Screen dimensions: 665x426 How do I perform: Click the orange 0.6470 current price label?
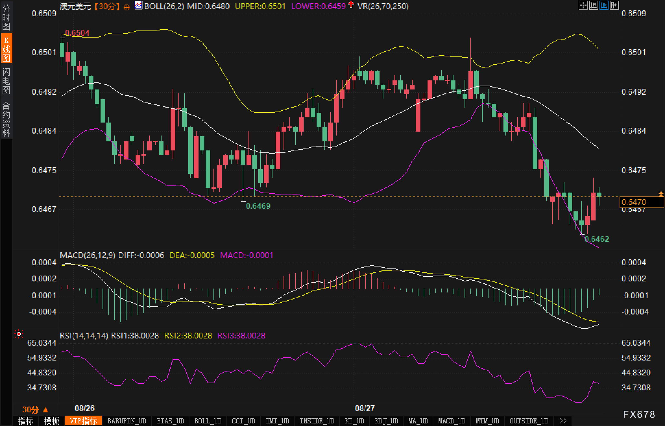(x=641, y=202)
